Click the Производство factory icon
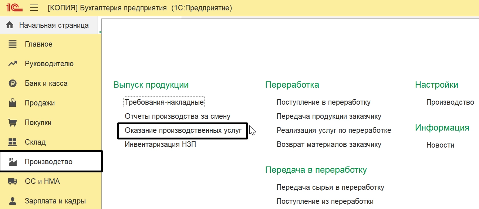 click(x=13, y=162)
